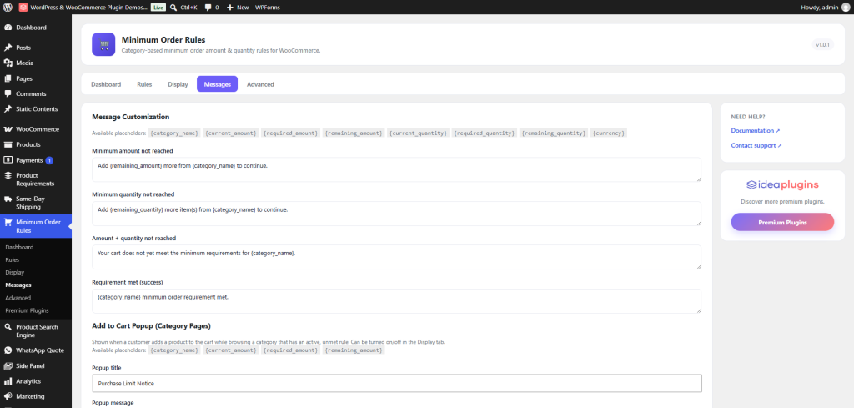Click the Pages icon in sidebar
The image size is (854, 408).
8,78
